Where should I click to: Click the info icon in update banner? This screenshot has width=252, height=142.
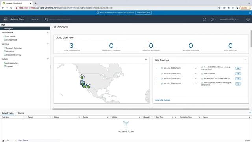tap(98, 13)
